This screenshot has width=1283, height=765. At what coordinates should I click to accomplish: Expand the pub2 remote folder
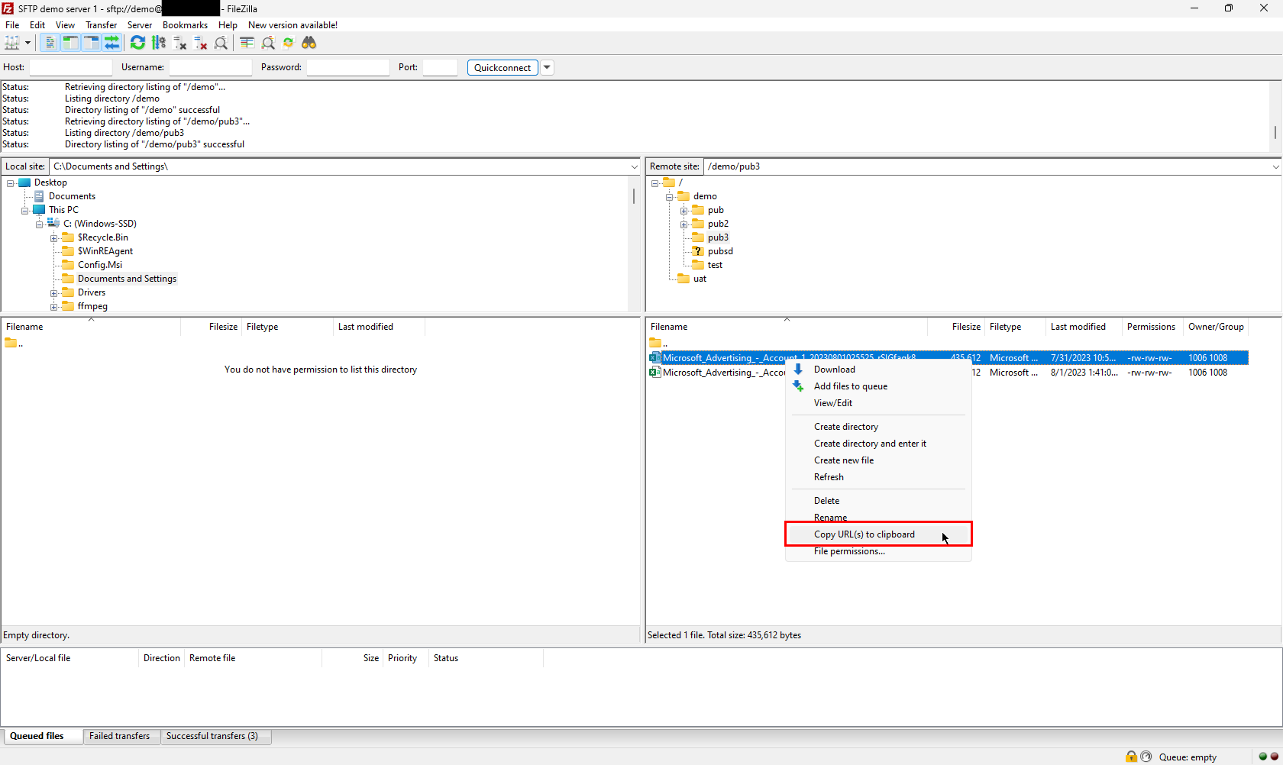point(684,224)
